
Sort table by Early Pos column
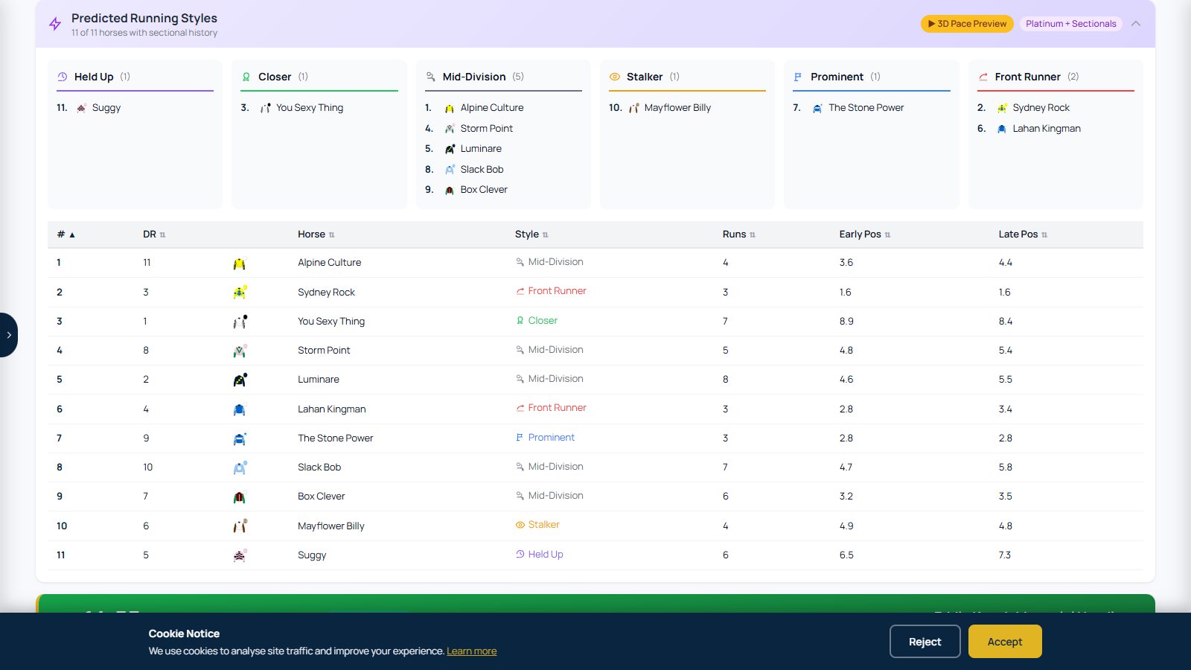(864, 234)
